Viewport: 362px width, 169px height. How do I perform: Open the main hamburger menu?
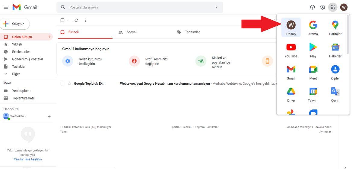click(x=6, y=7)
